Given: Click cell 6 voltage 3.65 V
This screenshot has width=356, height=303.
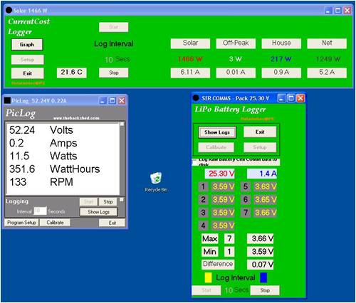Looking at the screenshot, I should coord(266,199).
